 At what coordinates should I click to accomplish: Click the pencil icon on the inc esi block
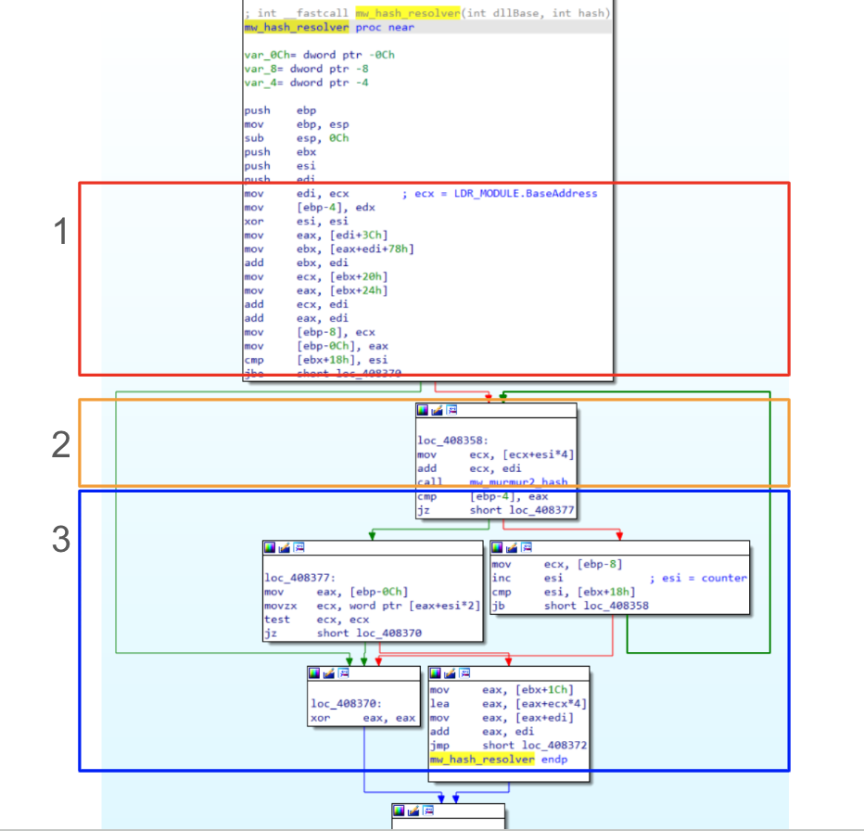point(512,548)
